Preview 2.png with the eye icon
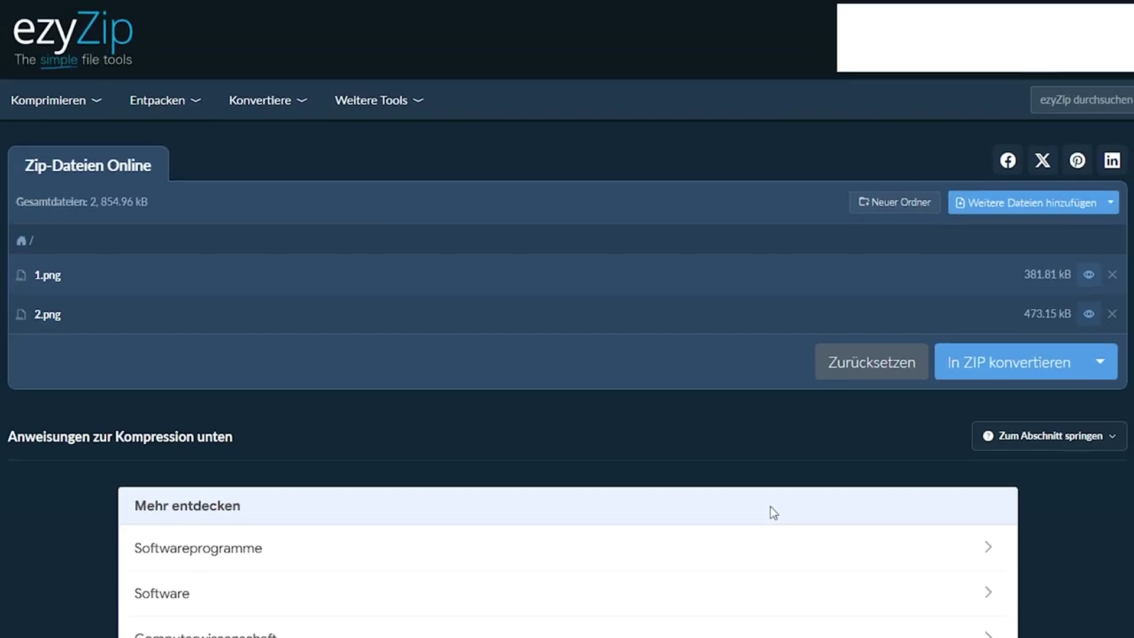Image resolution: width=1134 pixels, height=638 pixels. 1089,314
